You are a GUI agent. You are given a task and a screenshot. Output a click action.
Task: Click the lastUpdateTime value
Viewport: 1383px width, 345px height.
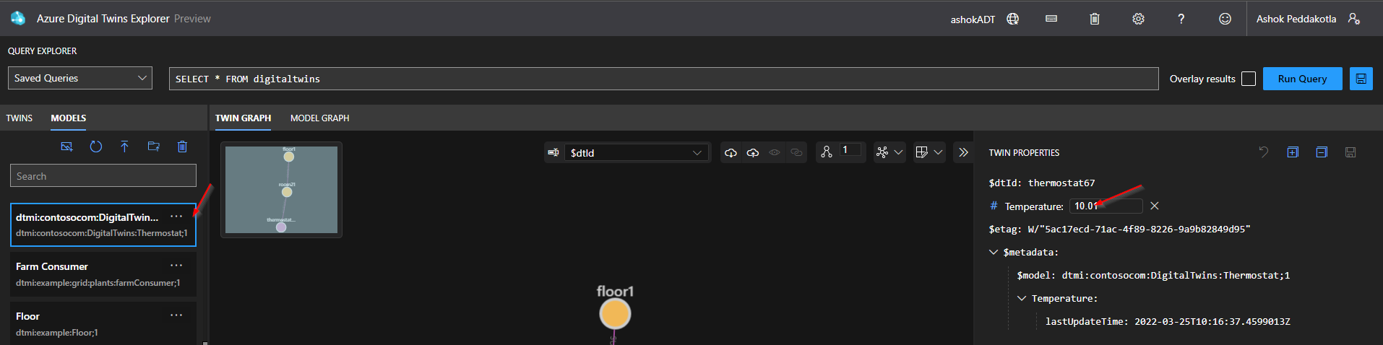tap(1212, 321)
